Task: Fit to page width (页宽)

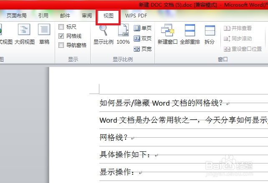Action: (x=142, y=49)
